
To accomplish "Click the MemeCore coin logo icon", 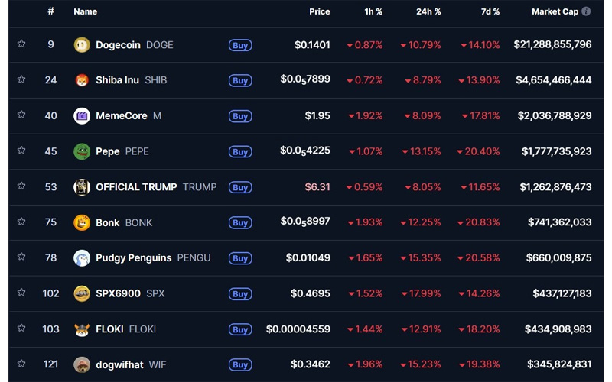I will (82, 116).
